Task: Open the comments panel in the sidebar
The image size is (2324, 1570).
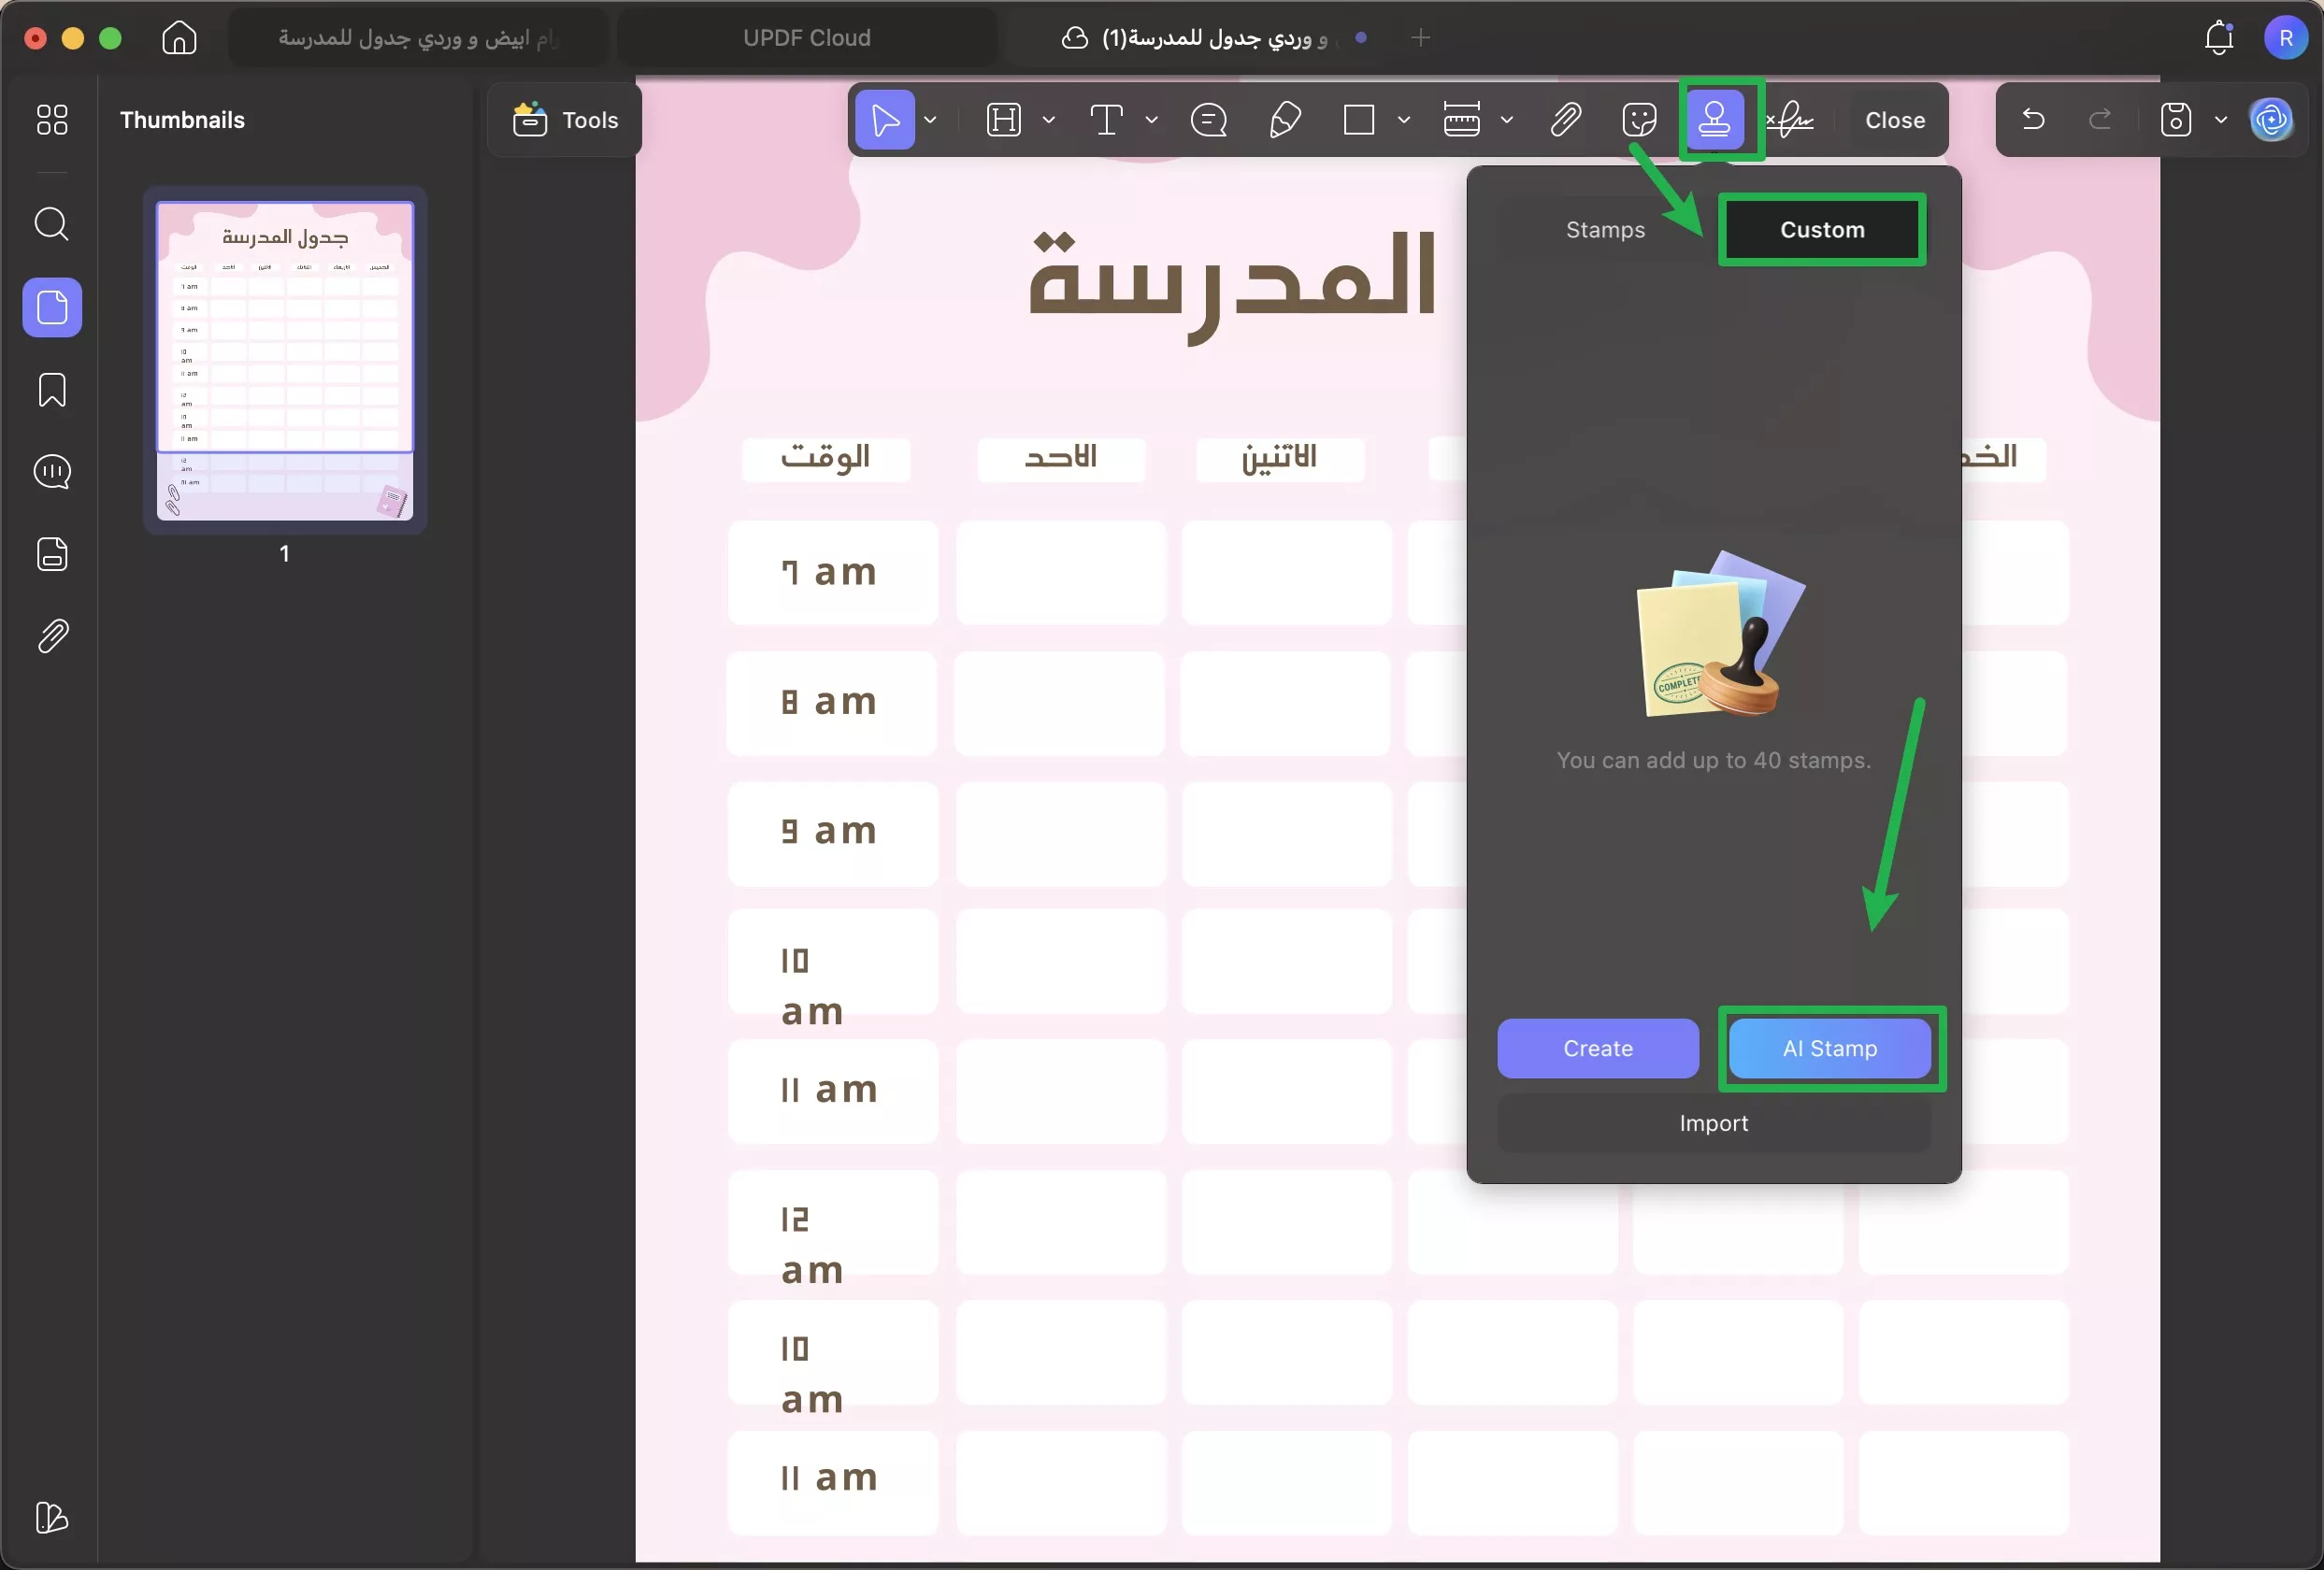Action: [x=51, y=472]
